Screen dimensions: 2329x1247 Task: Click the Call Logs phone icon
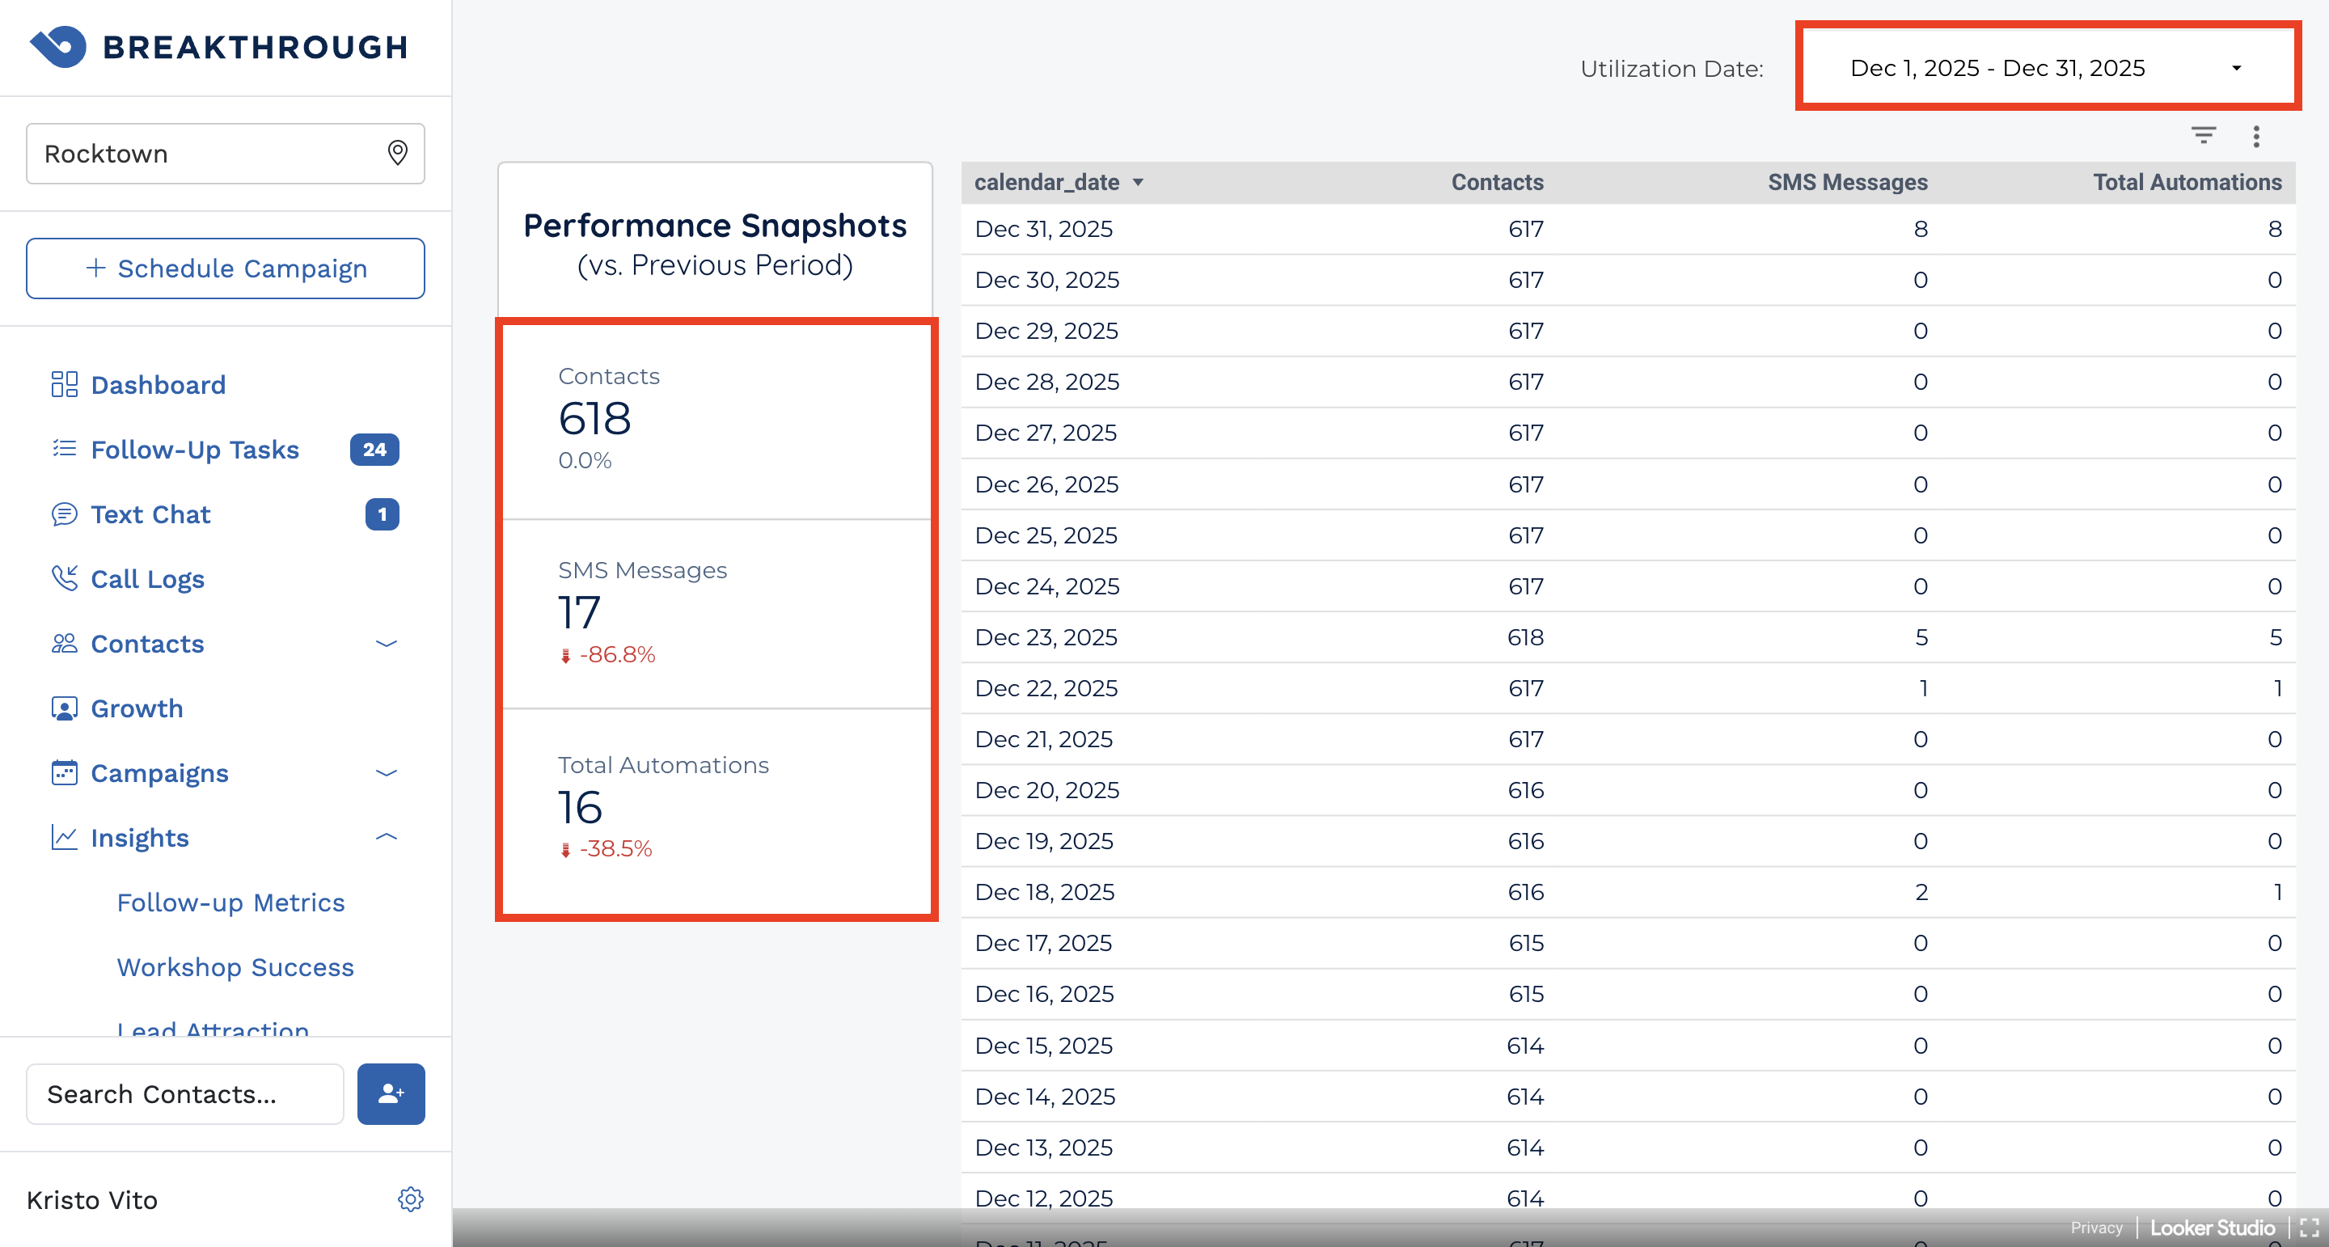(64, 578)
